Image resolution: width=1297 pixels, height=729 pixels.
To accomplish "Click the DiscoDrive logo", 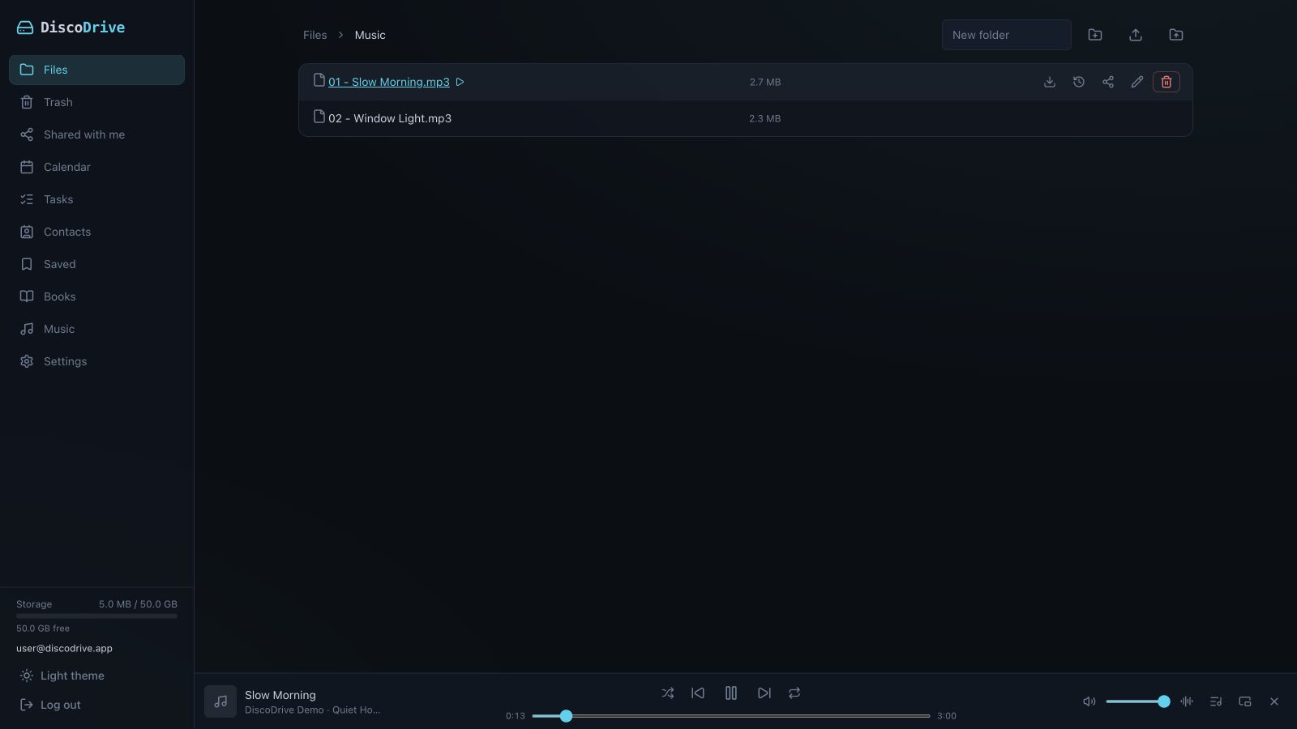I will coord(71,28).
